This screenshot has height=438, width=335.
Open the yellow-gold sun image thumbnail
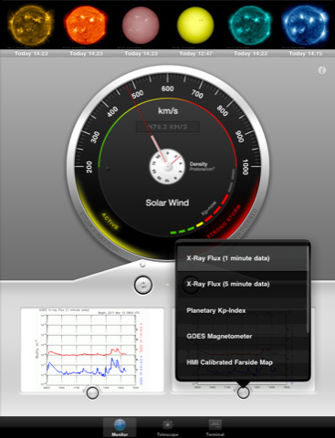[31, 26]
